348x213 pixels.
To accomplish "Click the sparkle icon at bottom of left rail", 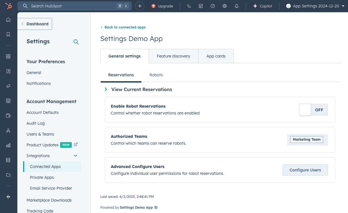I will (8, 197).
